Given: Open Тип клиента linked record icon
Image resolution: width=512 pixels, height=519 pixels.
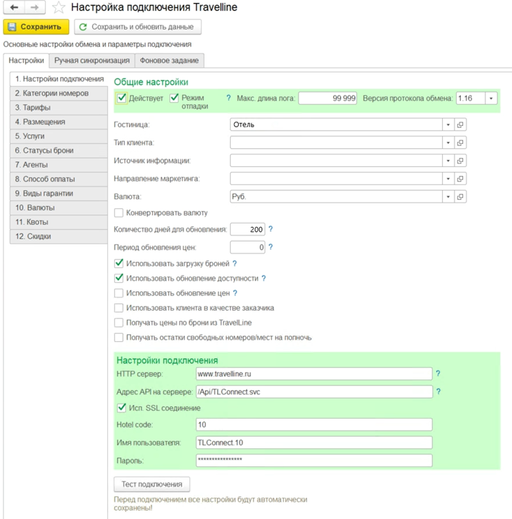Looking at the screenshot, I should 460,143.
